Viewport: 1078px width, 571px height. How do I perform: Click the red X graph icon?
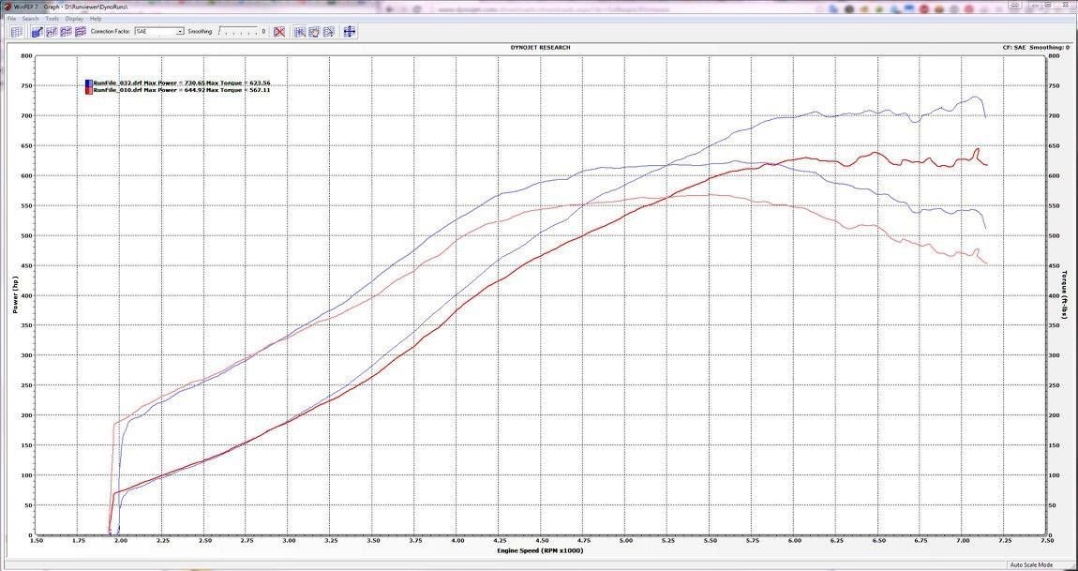(279, 31)
